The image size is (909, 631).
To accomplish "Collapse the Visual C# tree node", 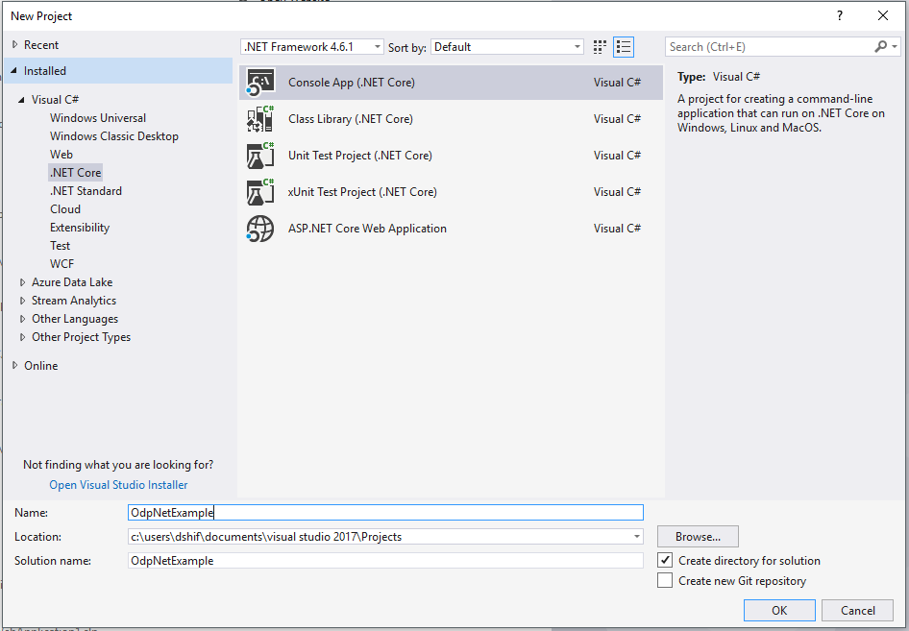I will (21, 100).
